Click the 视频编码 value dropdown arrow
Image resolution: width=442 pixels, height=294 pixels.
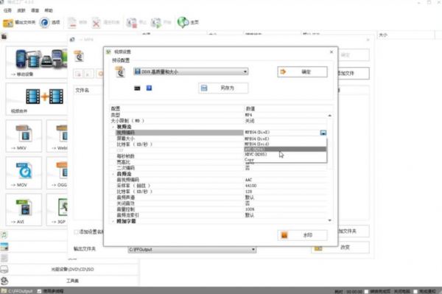click(x=323, y=133)
